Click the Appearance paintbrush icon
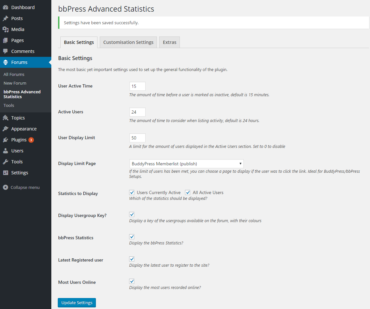The image size is (370, 309). pyautogui.click(x=5, y=129)
